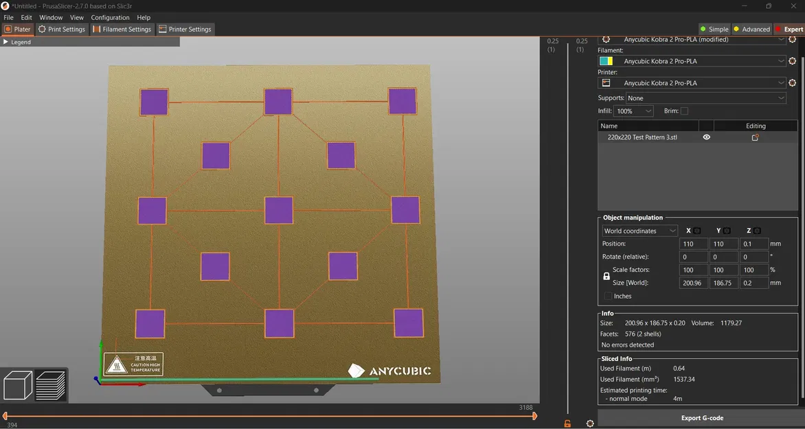Click the editing icon for Test Pattern 3.stl

coord(755,137)
